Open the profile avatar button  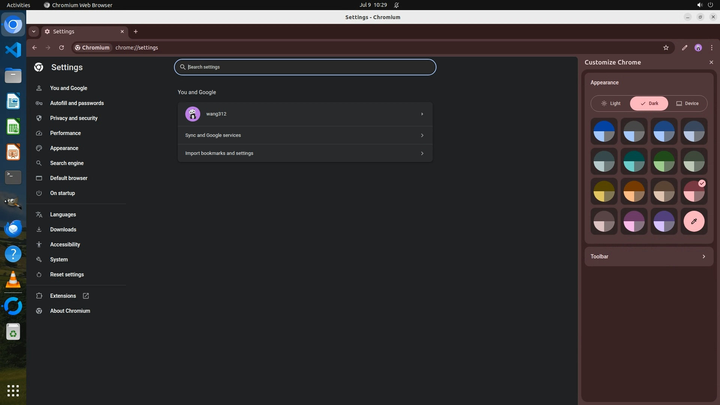(698, 48)
